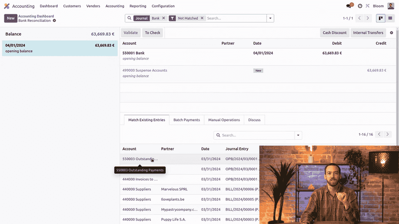The width and height of the screenshot is (399, 224).
Task: Remove the Not Matched filter
Action: point(202,18)
